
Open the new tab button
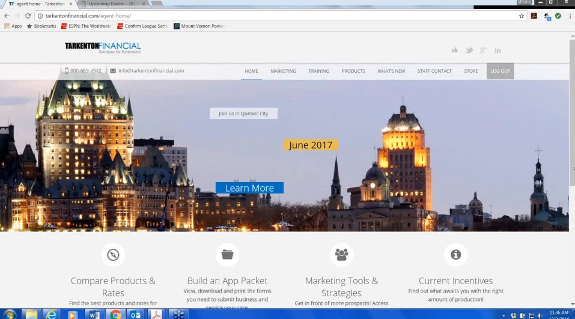[157, 4]
